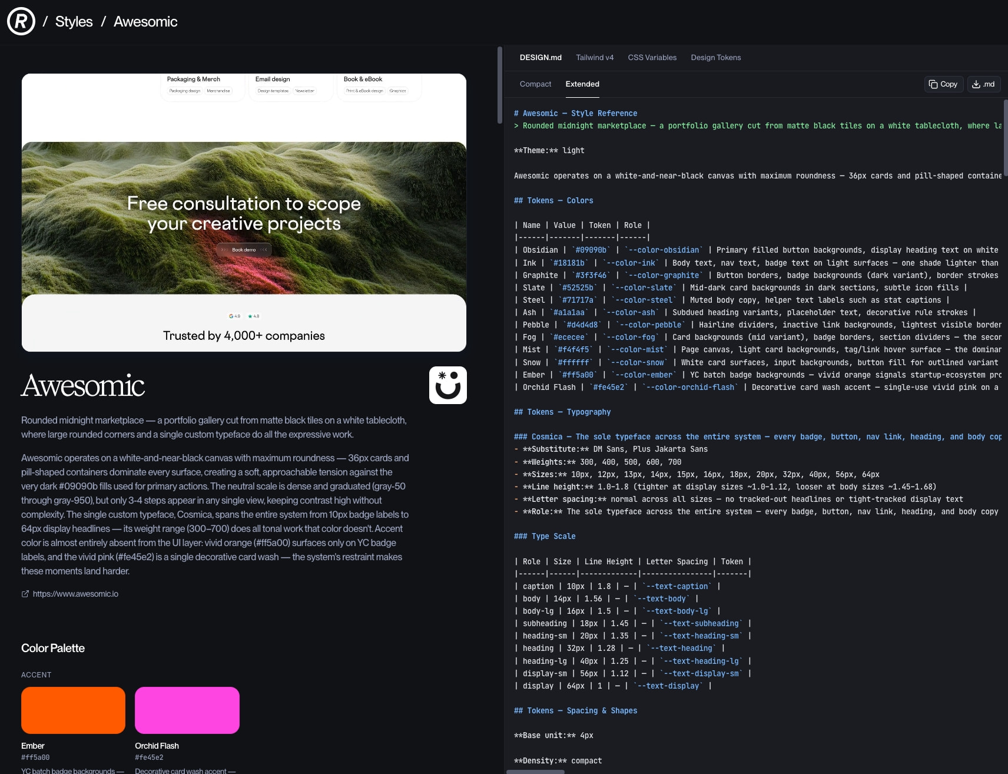Click the '### Type Scale' heading
Screen dimensions: 1008x774
pos(545,537)
